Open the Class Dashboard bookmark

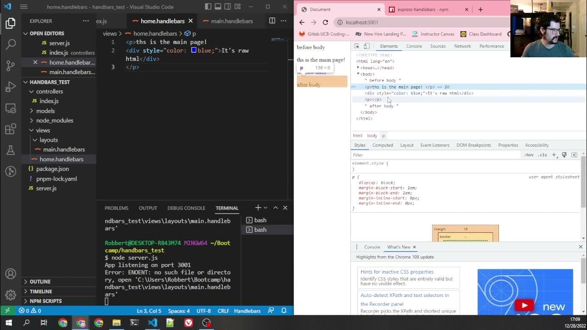(x=481, y=34)
